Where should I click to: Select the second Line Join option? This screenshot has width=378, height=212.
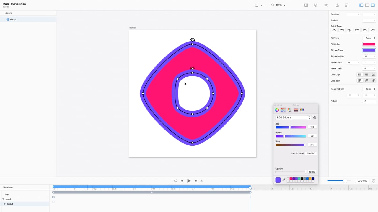click(366, 81)
